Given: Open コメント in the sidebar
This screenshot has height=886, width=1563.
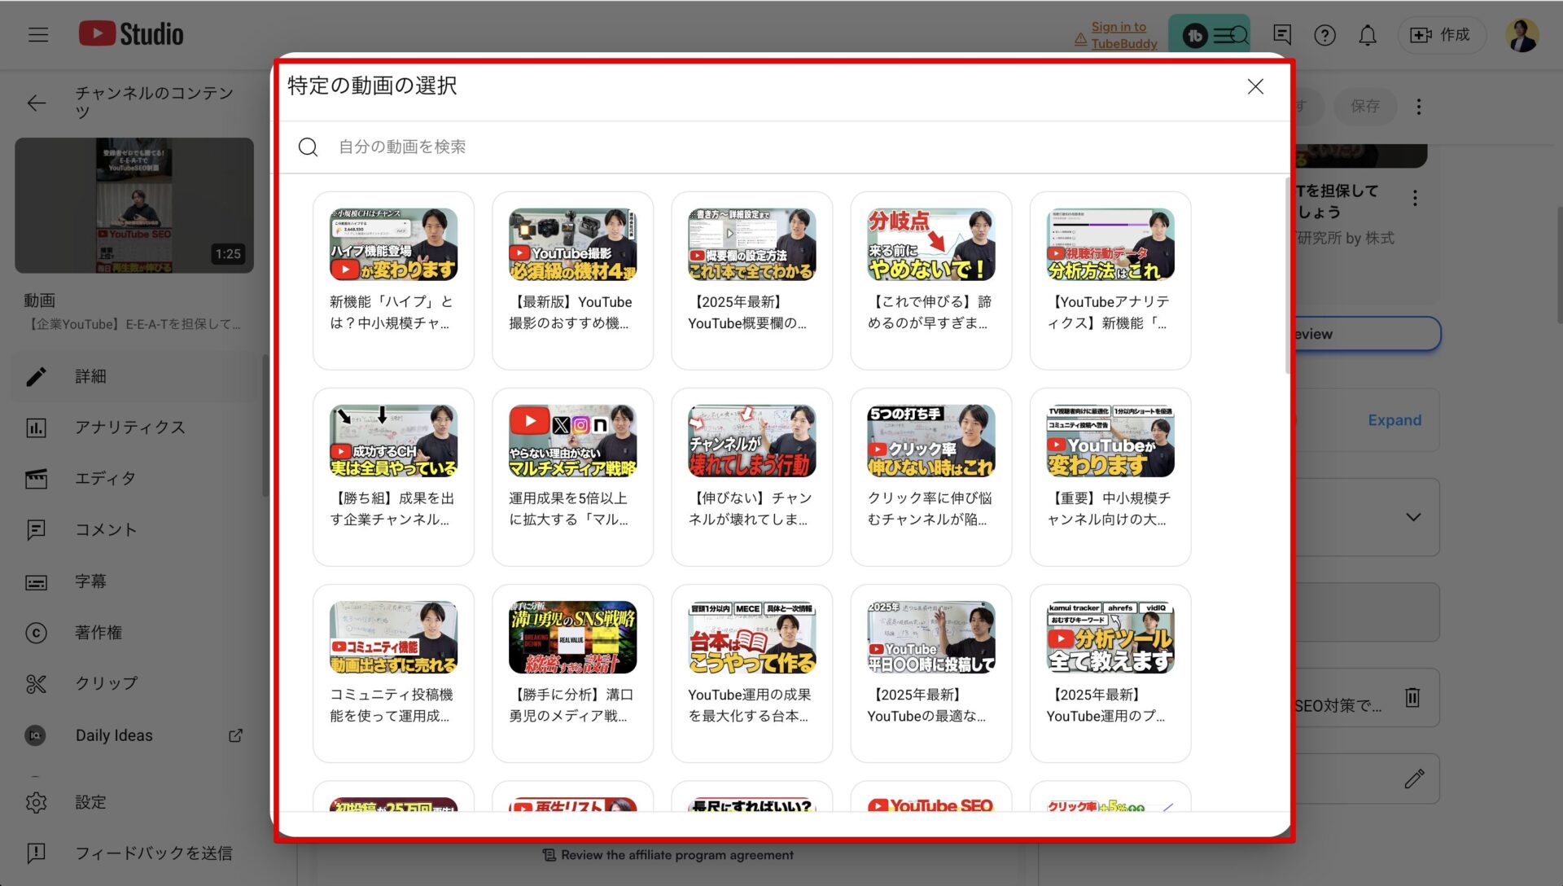Looking at the screenshot, I should [x=106, y=530].
